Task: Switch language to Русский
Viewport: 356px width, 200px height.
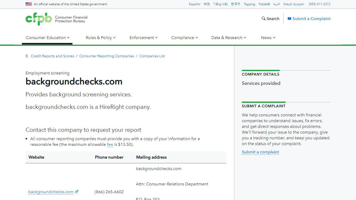Action: [x=264, y=4]
